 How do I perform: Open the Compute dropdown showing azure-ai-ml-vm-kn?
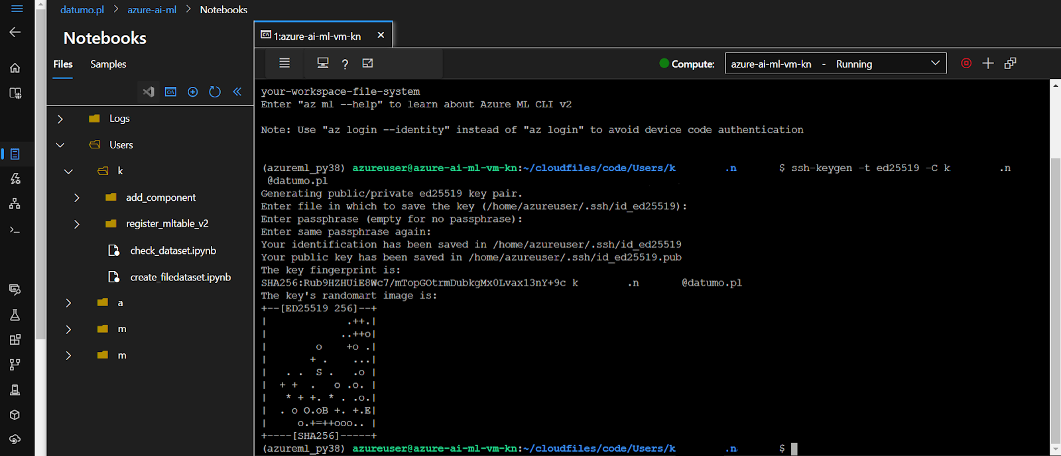click(x=836, y=64)
